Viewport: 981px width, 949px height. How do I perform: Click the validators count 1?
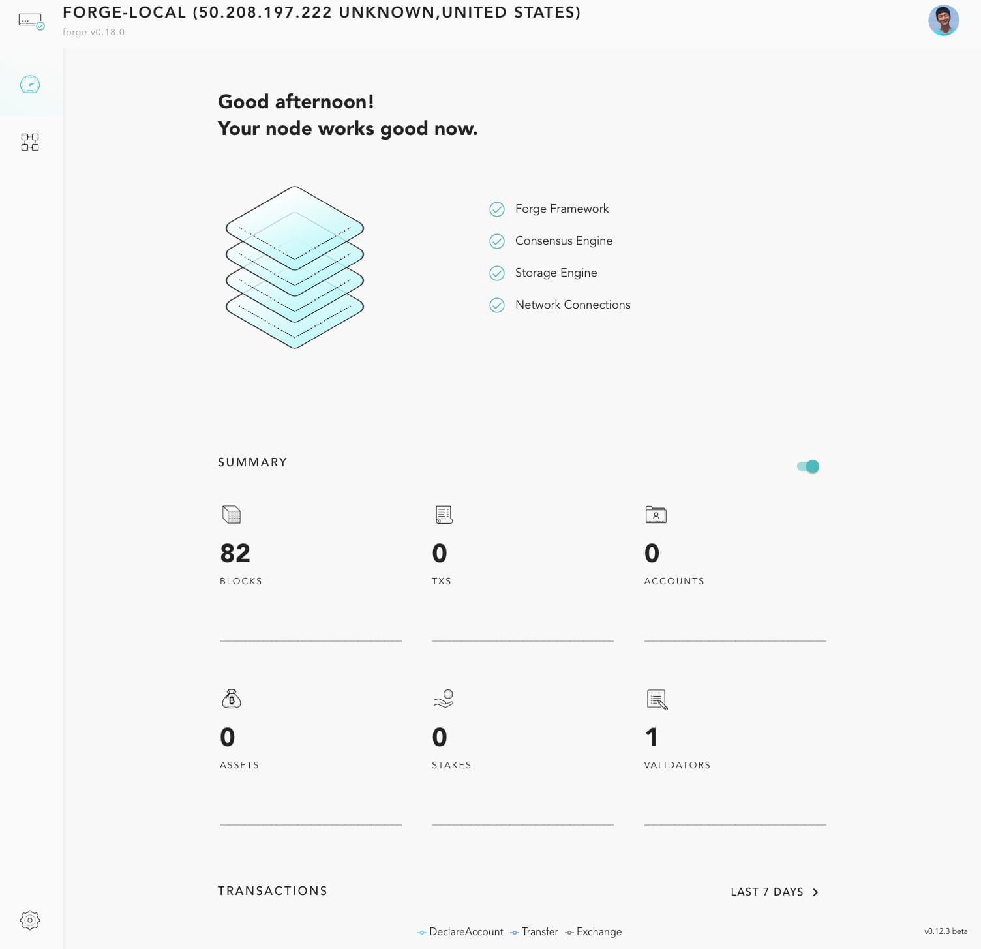tap(651, 737)
